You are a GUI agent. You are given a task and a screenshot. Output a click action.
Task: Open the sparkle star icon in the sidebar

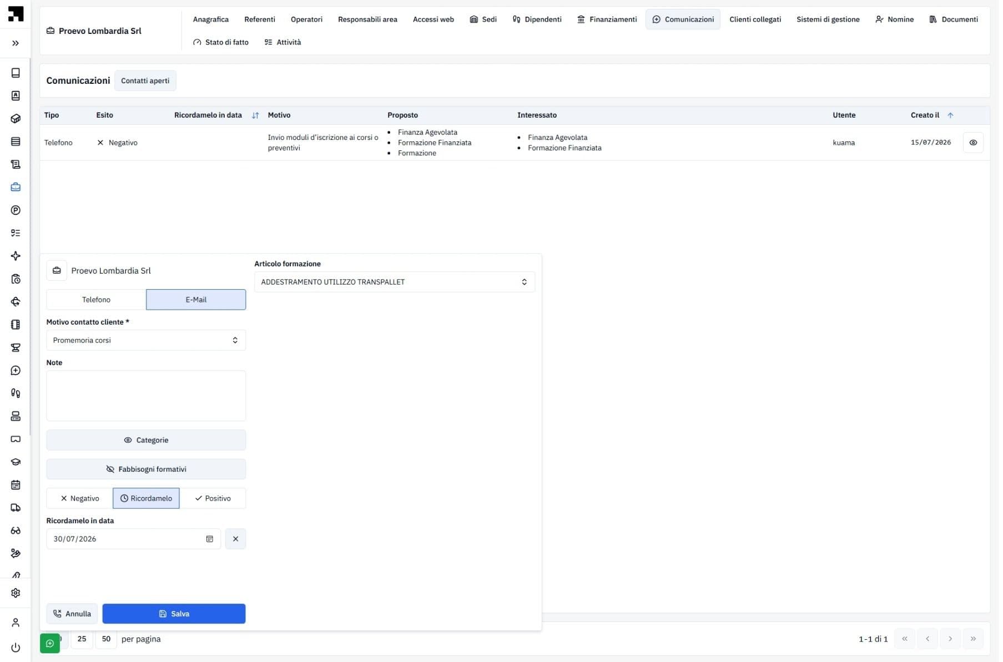click(16, 256)
